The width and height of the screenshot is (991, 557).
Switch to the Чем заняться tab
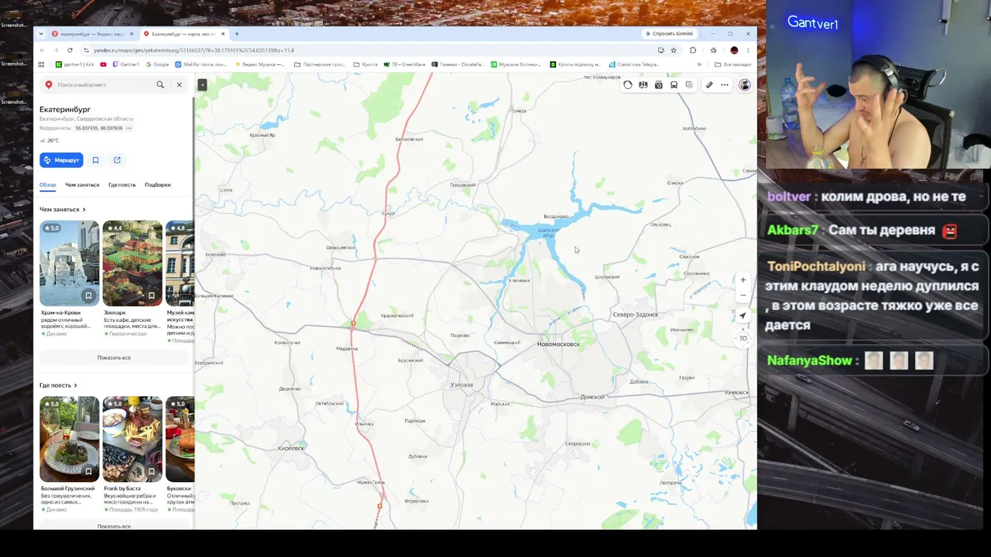[x=82, y=185]
